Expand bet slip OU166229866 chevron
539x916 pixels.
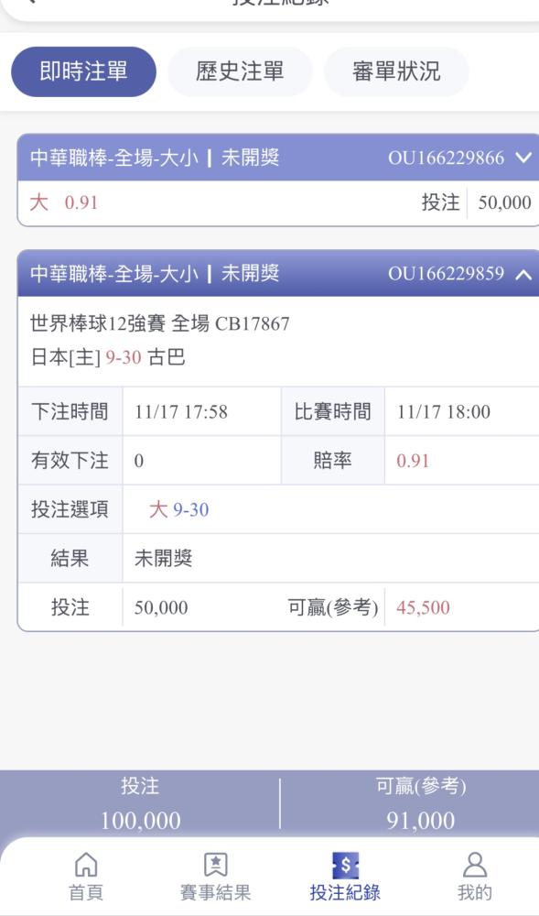tap(523, 158)
